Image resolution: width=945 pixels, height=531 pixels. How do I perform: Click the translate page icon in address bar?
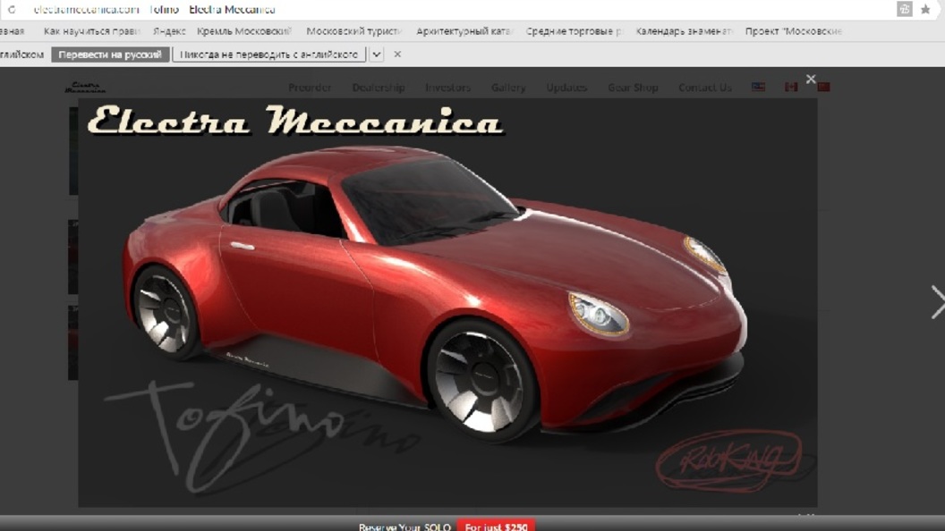[x=904, y=9]
